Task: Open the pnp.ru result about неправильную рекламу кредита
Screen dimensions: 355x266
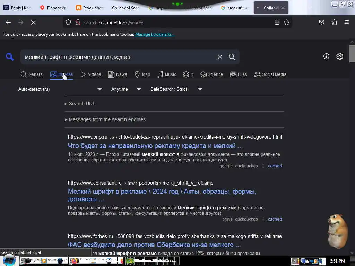Action: click(155, 146)
